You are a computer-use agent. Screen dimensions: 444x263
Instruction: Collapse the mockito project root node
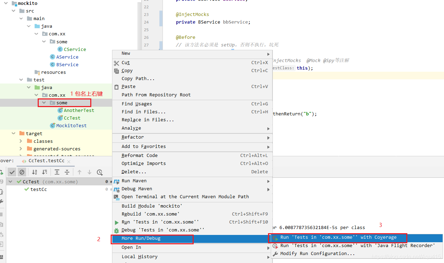point(6,3)
